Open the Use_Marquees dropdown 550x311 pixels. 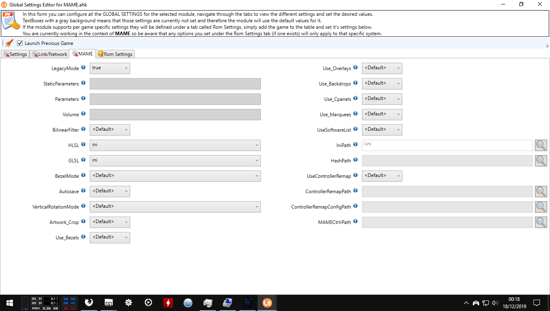(382, 115)
